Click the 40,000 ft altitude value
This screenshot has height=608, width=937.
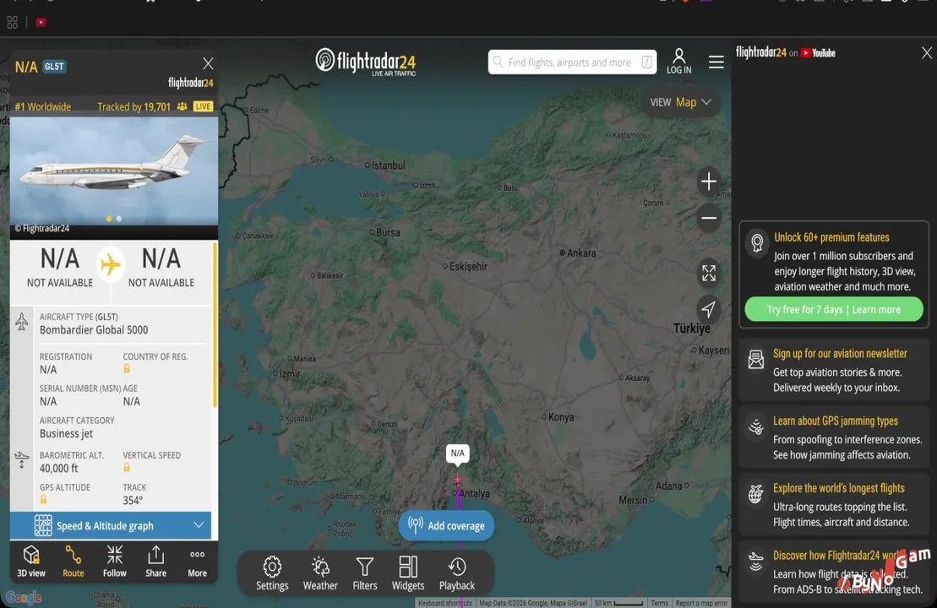58,468
